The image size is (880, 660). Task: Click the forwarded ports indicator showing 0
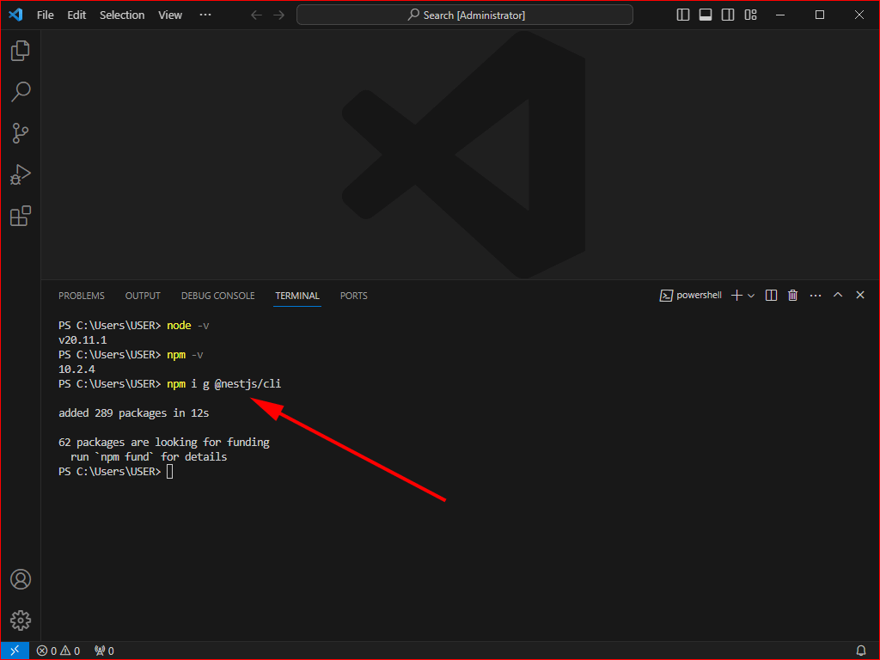pos(104,651)
